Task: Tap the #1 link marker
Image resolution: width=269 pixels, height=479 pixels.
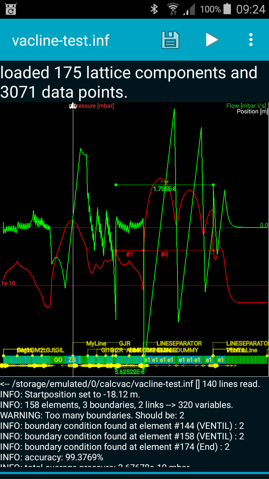Action: point(130,254)
